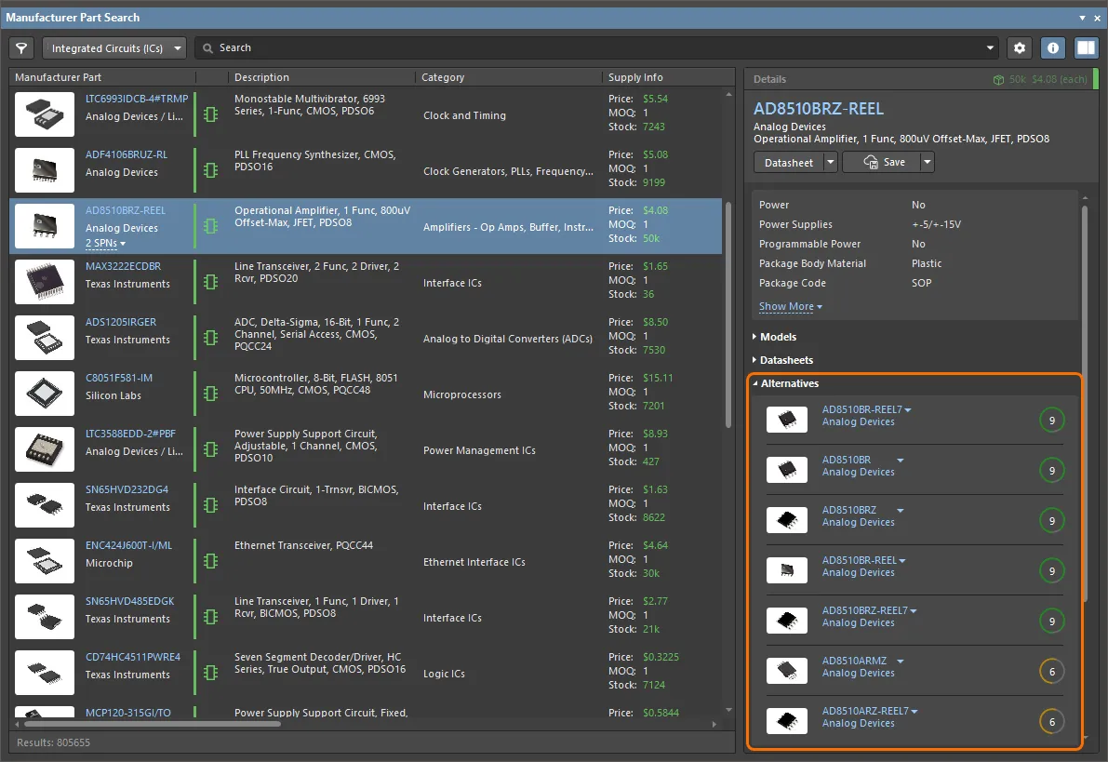Click the parts list vertical scrollbar
Screen dimensions: 1108x762
[728, 314]
